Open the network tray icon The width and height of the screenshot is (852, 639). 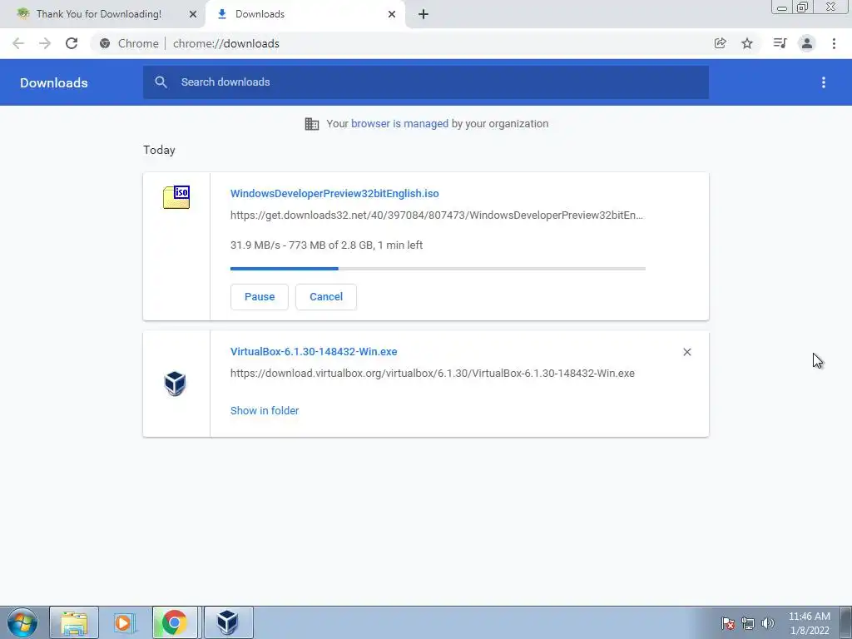click(x=748, y=623)
